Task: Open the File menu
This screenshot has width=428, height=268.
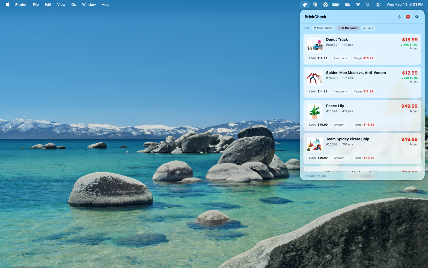Action: tap(36, 5)
